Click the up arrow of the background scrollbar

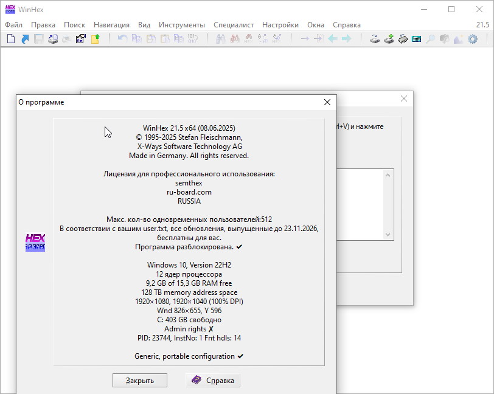point(388,175)
